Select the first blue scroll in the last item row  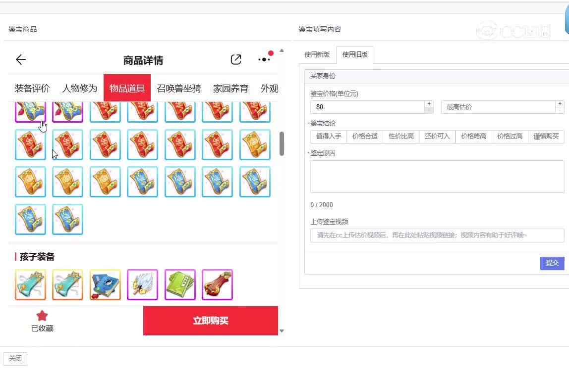pyautogui.click(x=31, y=219)
